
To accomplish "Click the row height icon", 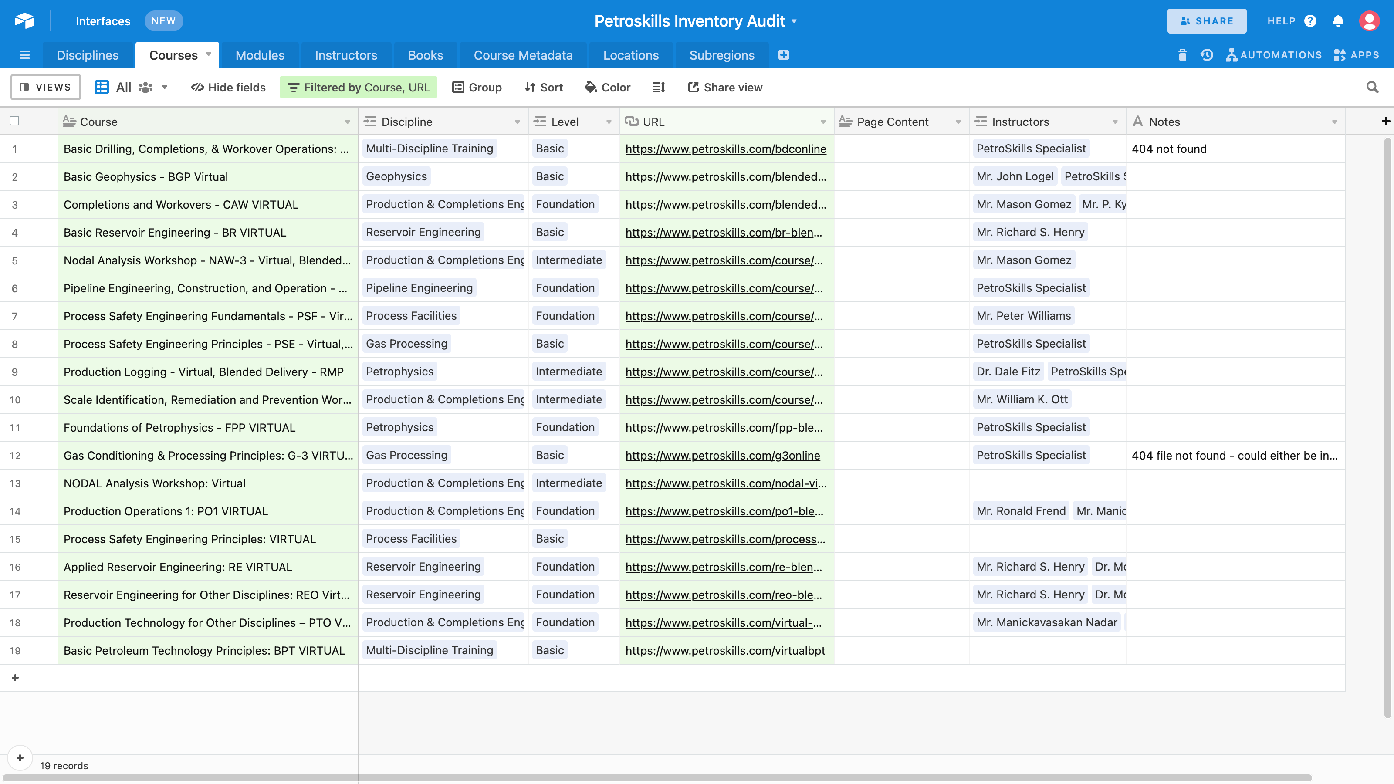I will [658, 87].
